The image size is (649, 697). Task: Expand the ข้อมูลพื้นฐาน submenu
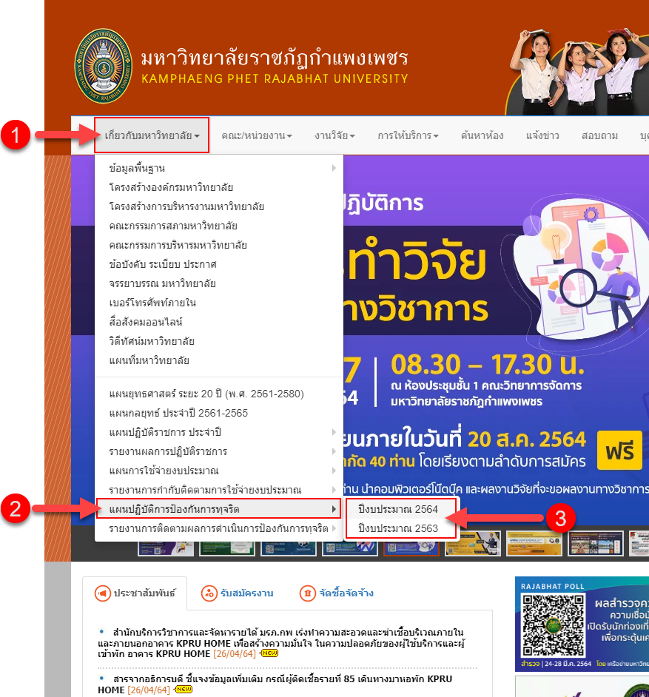click(x=219, y=168)
